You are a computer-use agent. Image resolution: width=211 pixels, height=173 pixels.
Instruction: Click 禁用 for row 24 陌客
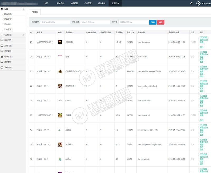tap(202, 59)
